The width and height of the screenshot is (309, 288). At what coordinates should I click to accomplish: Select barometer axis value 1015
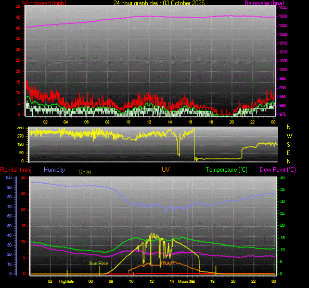pyautogui.click(x=283, y=43)
